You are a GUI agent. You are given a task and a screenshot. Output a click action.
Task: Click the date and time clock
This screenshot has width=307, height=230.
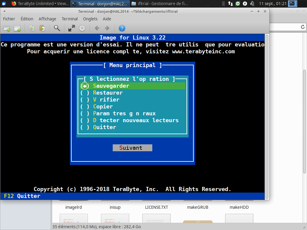point(273,4)
